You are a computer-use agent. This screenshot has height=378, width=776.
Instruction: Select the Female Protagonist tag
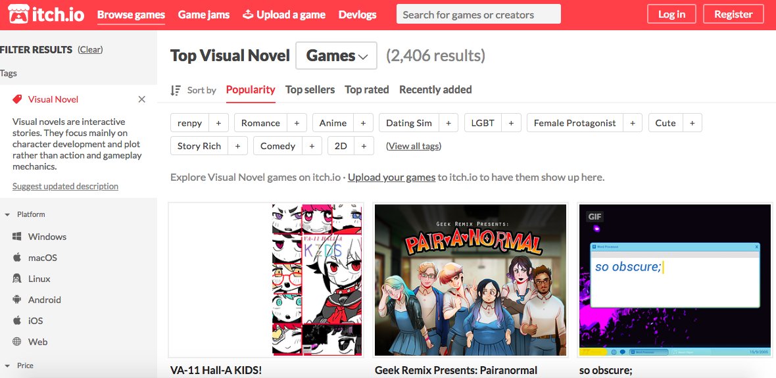pyautogui.click(x=575, y=123)
